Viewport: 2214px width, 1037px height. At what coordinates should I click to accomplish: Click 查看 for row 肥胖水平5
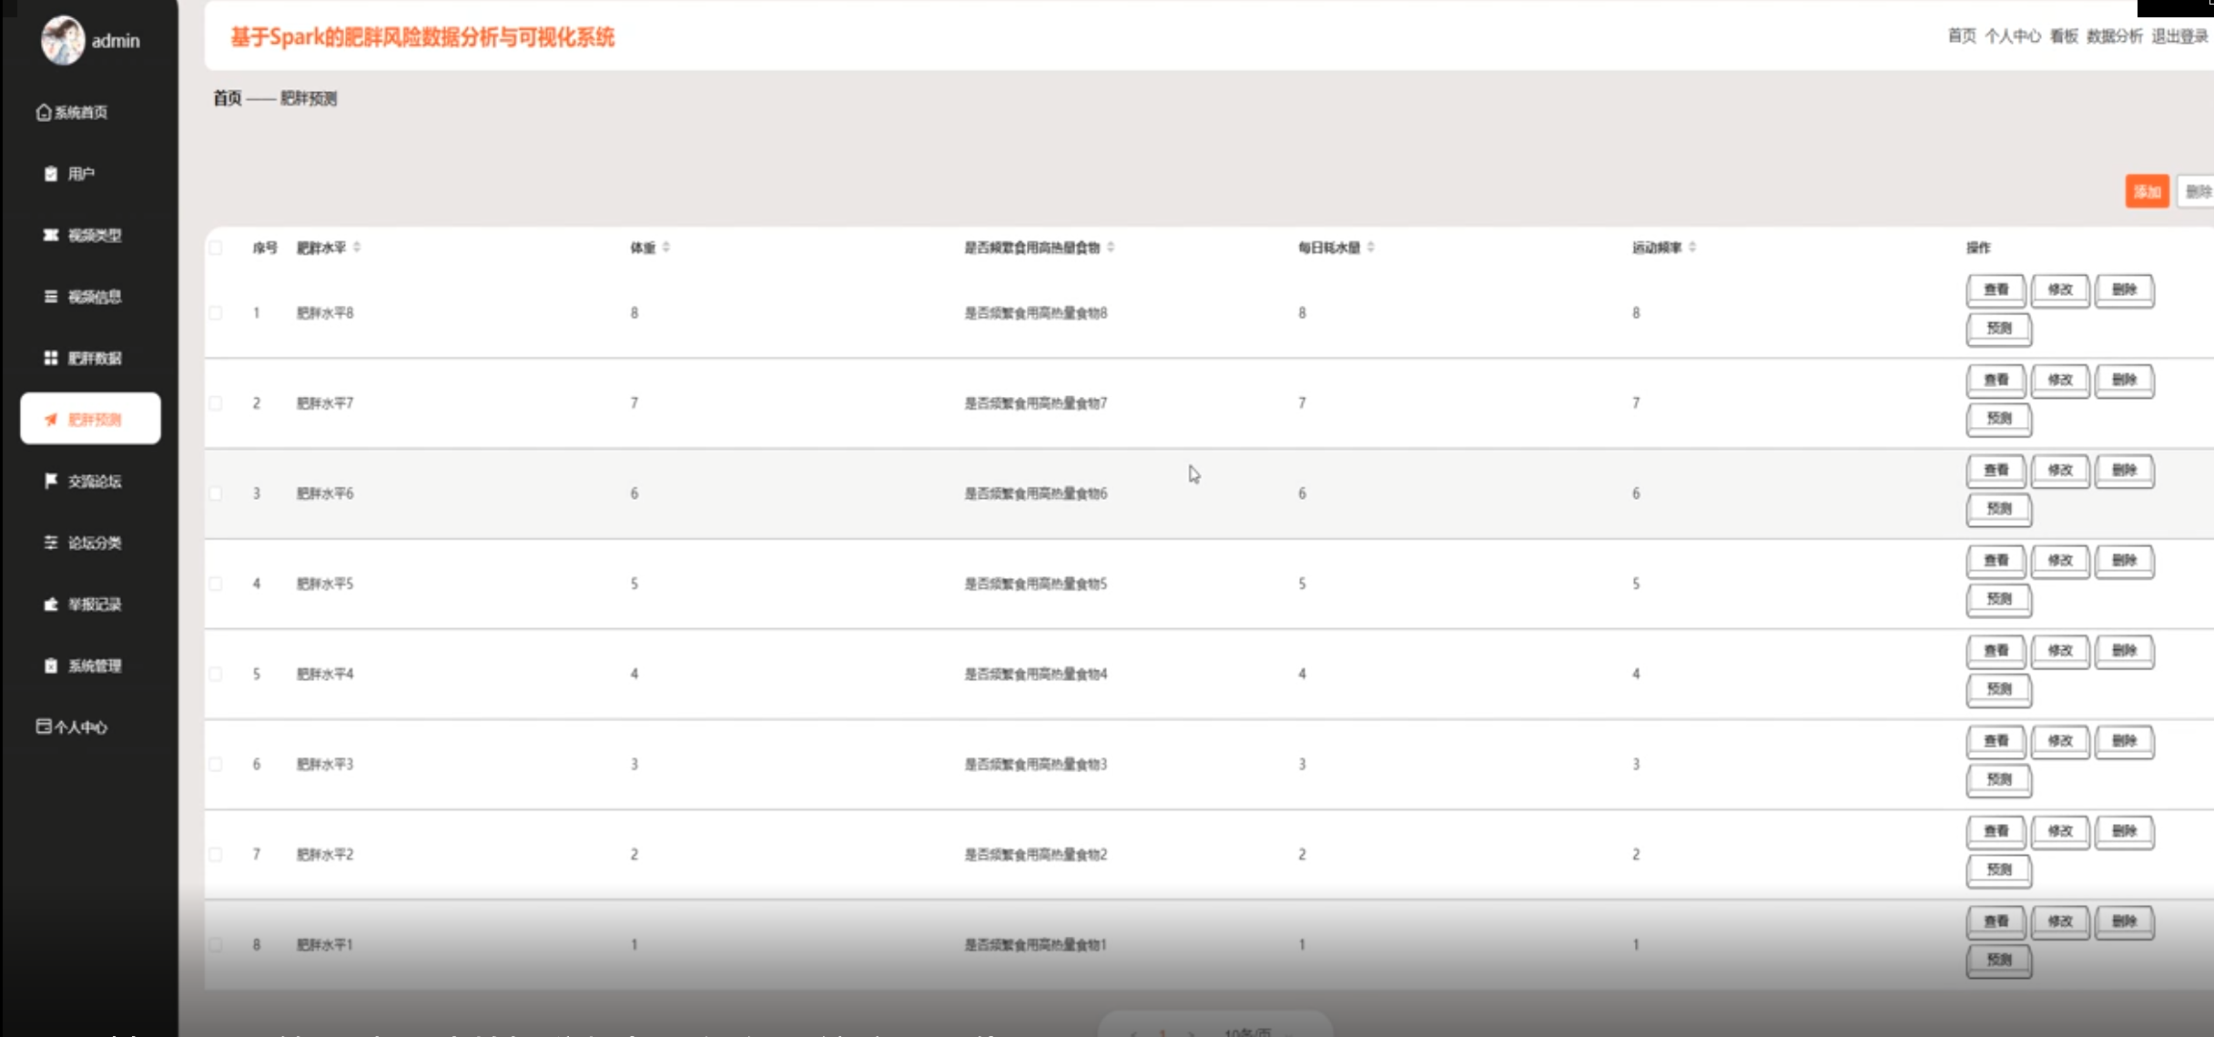1996,561
